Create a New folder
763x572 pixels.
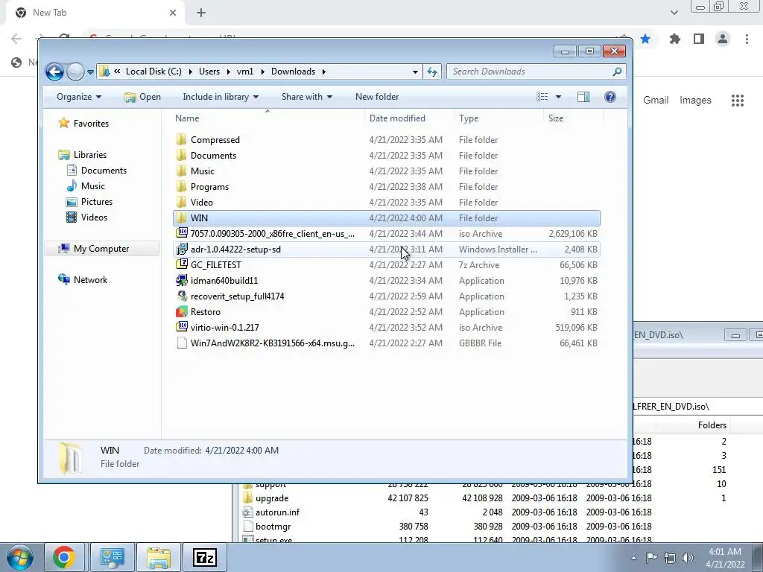[x=377, y=97]
